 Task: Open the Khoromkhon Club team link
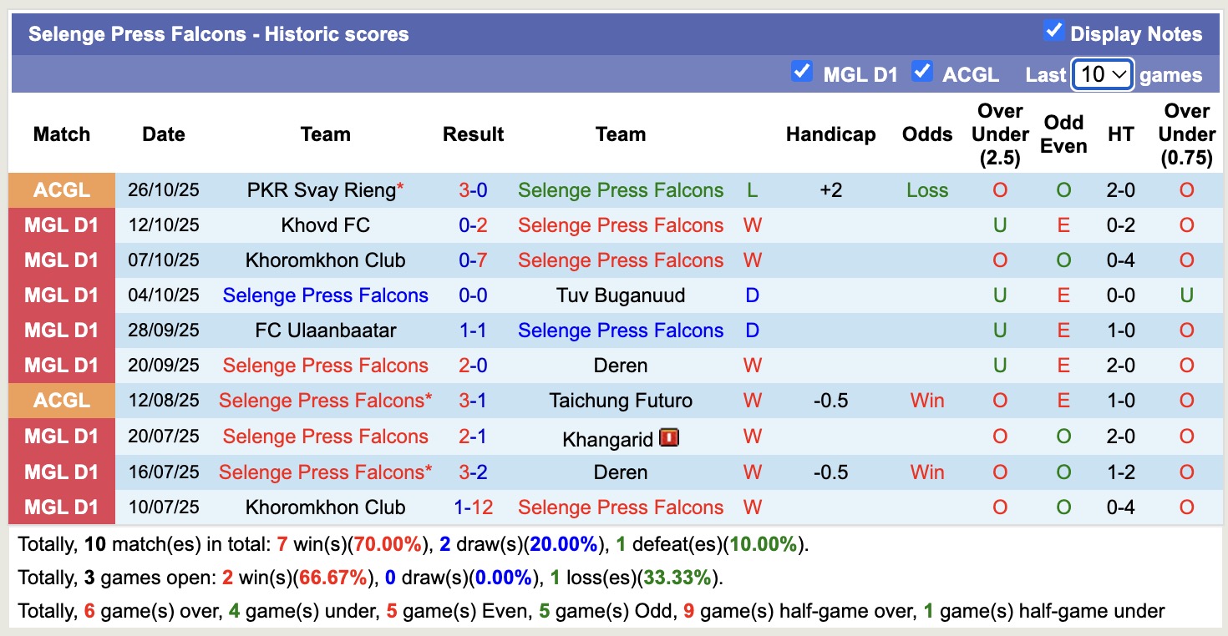(326, 507)
